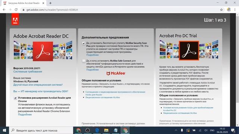
Task: Open McAfee license agreement in Pro panel
Action: tap(180, 113)
